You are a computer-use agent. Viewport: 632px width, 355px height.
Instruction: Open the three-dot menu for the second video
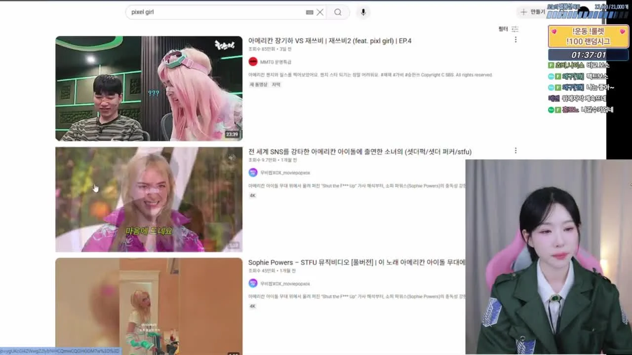coord(515,151)
